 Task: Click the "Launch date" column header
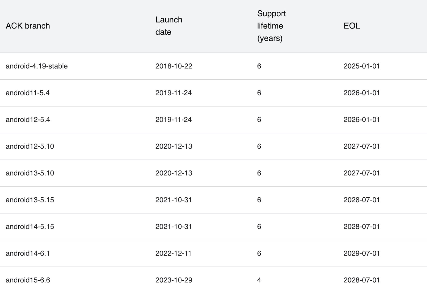pyautogui.click(x=169, y=26)
